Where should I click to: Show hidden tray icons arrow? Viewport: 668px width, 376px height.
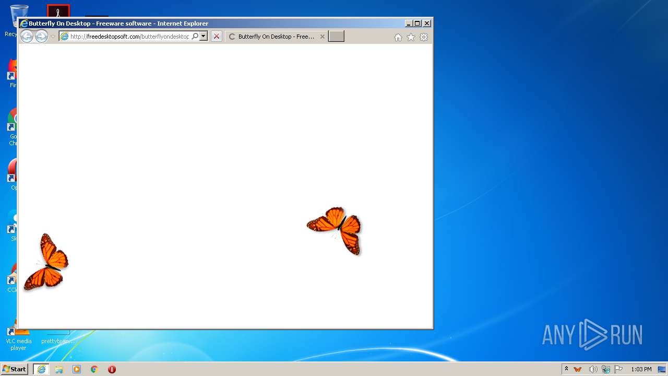click(566, 369)
